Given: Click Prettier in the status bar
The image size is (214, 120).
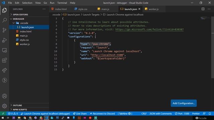Looking at the screenshot, I should coord(196,114).
